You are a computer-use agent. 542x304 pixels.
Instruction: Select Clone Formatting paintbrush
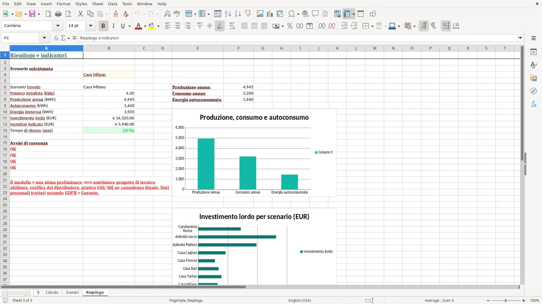tap(116, 14)
